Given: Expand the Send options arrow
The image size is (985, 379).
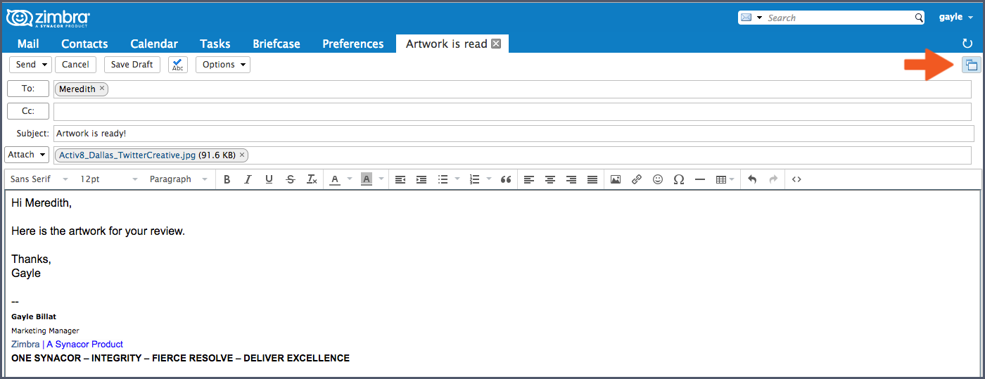Looking at the screenshot, I should click(46, 65).
